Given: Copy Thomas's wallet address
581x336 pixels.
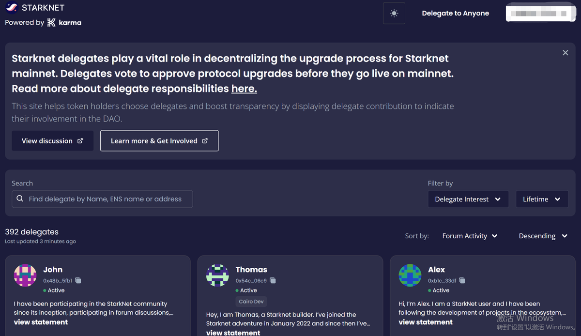Looking at the screenshot, I should 273,280.
